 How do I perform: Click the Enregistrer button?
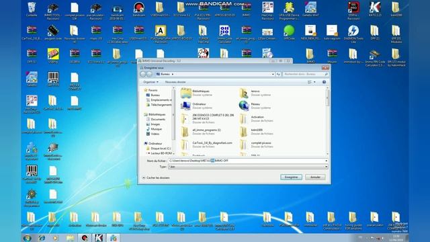pyautogui.click(x=291, y=177)
